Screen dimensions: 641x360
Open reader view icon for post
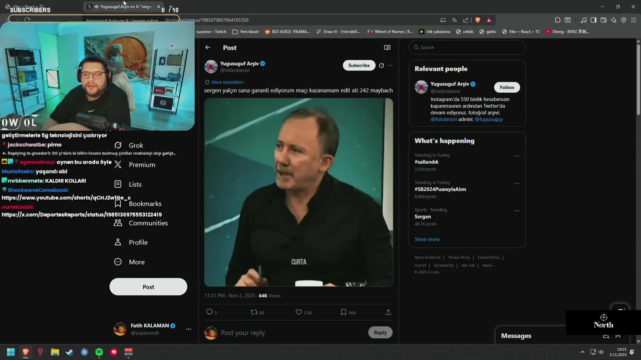point(387,47)
